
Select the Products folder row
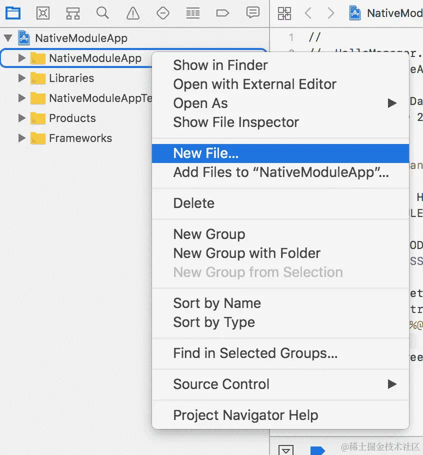pos(76,118)
